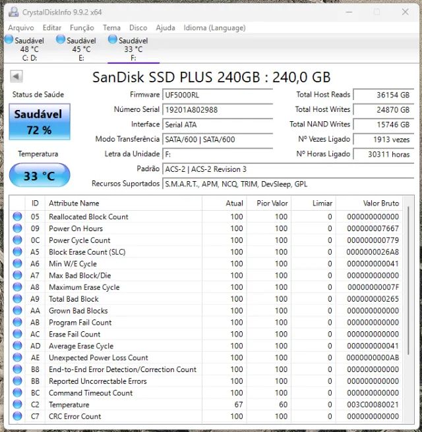This screenshot has height=432, width=422.
Task: Click status orb for Temperature attribute
Action: coord(17,404)
